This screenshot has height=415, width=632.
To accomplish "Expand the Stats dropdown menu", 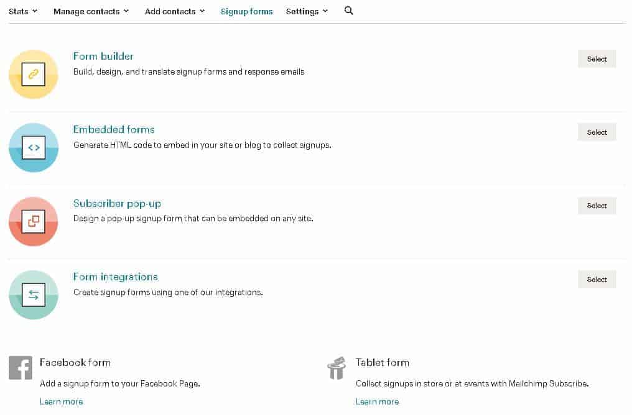I will (x=23, y=11).
